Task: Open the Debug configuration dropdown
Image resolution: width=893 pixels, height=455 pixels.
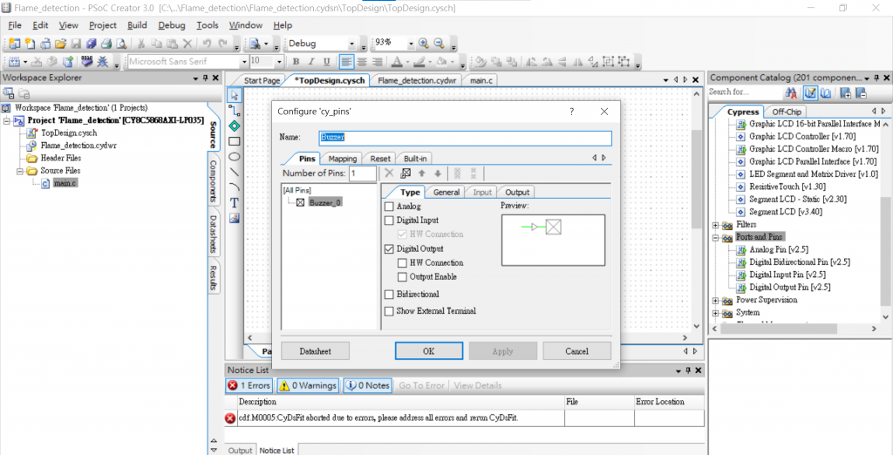Action: tap(351, 44)
